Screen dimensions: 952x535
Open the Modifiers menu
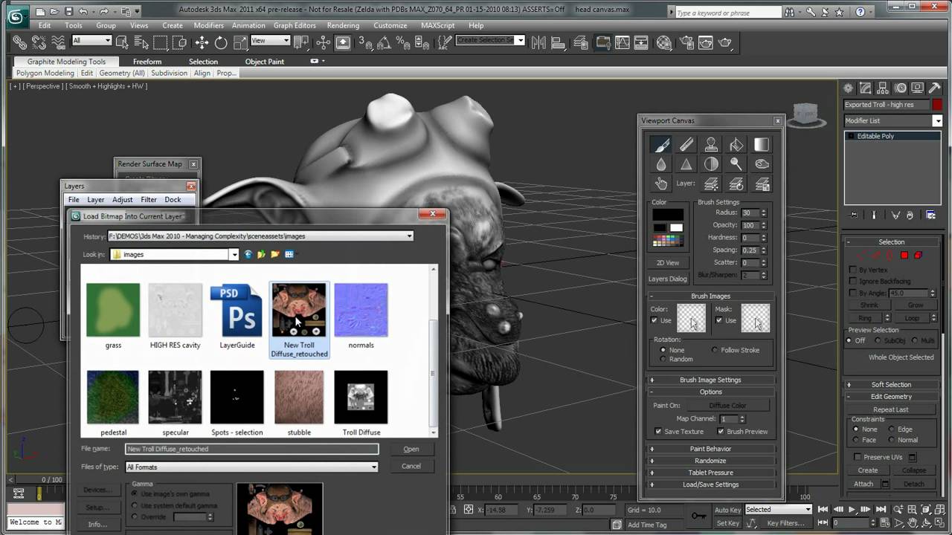(x=208, y=25)
